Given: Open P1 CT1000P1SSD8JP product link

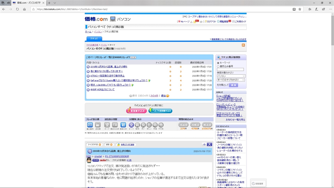Looking at the screenshot, I should click(117, 156).
